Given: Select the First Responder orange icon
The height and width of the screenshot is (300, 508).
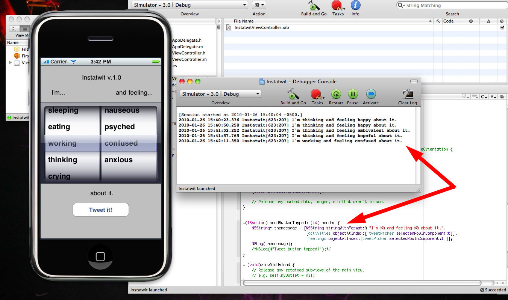Looking at the screenshot, I should pyautogui.click(x=17, y=56).
